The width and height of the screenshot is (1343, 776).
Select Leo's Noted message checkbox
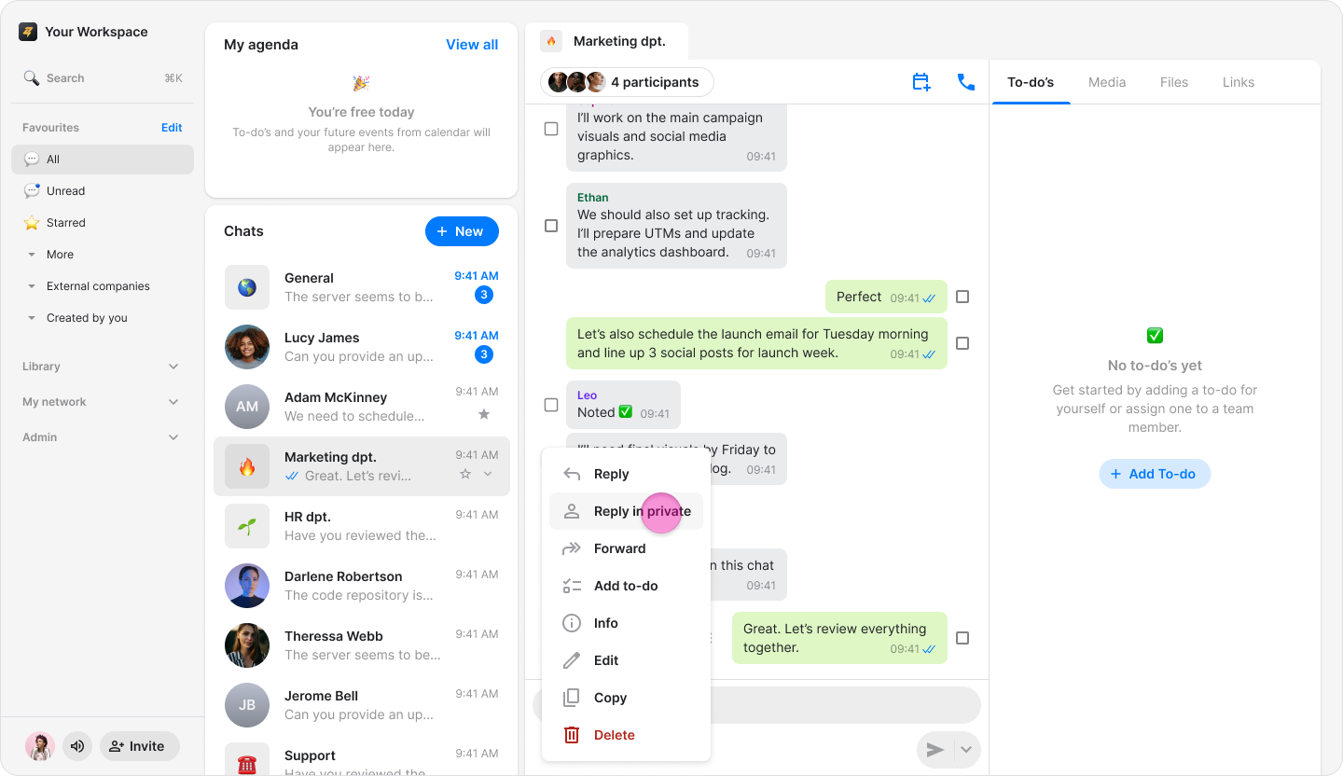pos(551,405)
